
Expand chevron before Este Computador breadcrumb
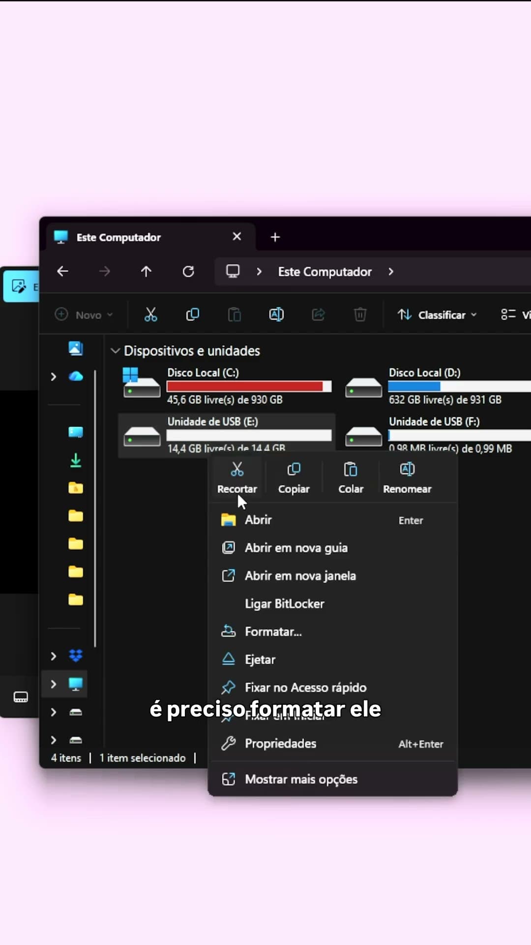(259, 272)
